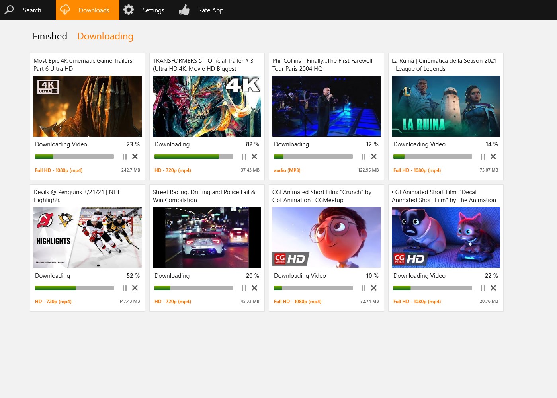Cancel the Most Epic 4K trailers download

pyautogui.click(x=135, y=156)
